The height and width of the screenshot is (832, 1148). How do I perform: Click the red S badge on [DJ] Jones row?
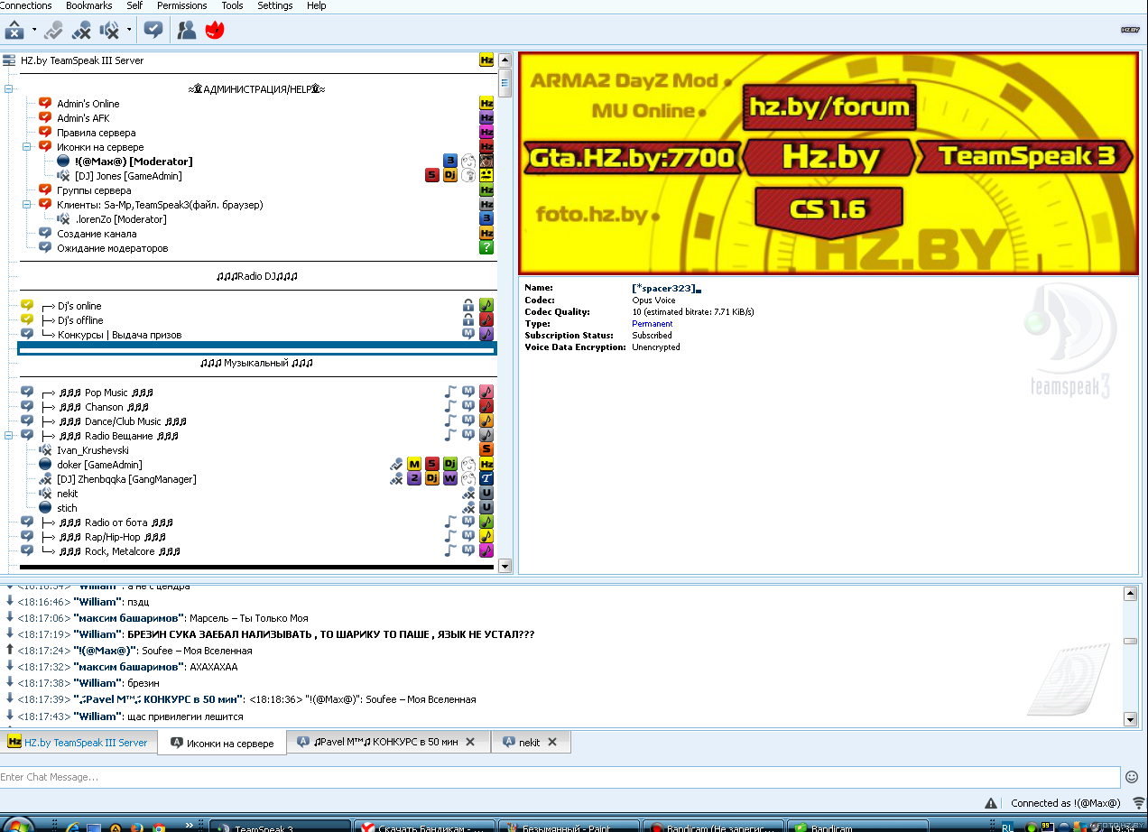tap(432, 176)
